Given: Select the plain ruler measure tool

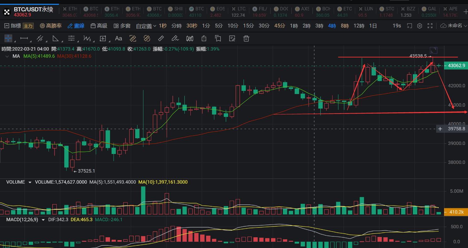Looking at the screenshot, I should (161, 38).
